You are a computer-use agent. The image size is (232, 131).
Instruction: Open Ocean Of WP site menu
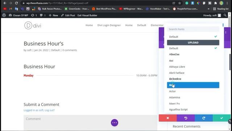pos(18,15)
